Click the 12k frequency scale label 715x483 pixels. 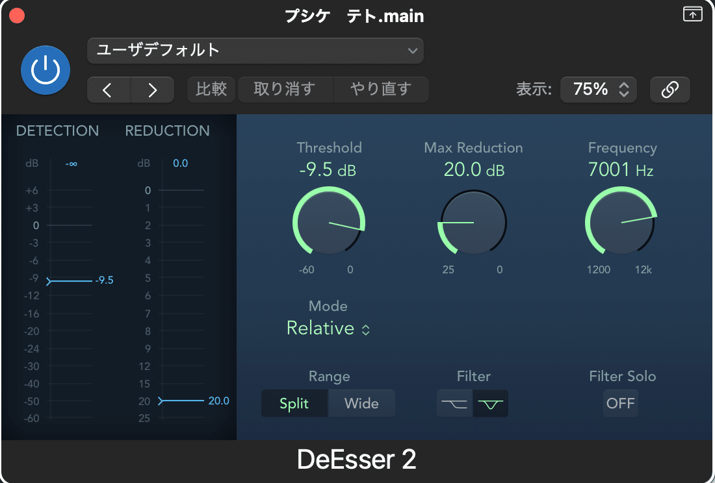tap(643, 269)
